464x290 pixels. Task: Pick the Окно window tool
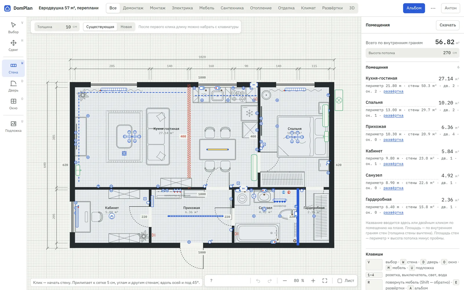tap(13, 104)
